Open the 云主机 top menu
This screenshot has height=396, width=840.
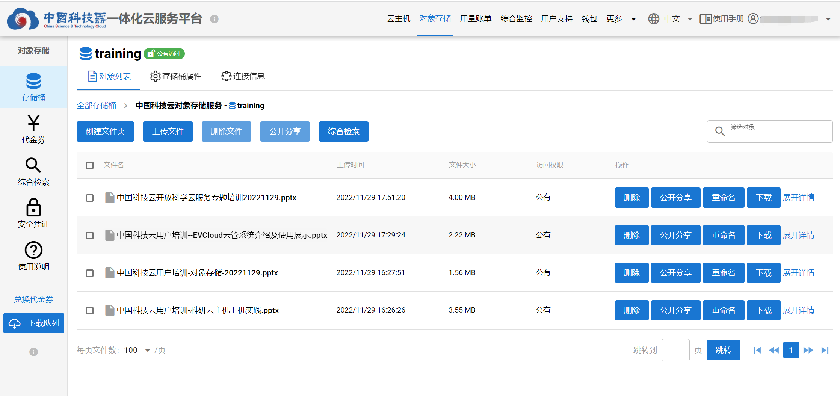click(x=399, y=19)
